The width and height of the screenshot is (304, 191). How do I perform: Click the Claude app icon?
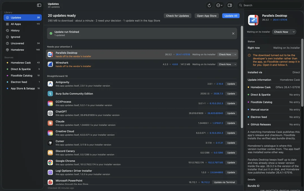pyautogui.click(x=50, y=123)
